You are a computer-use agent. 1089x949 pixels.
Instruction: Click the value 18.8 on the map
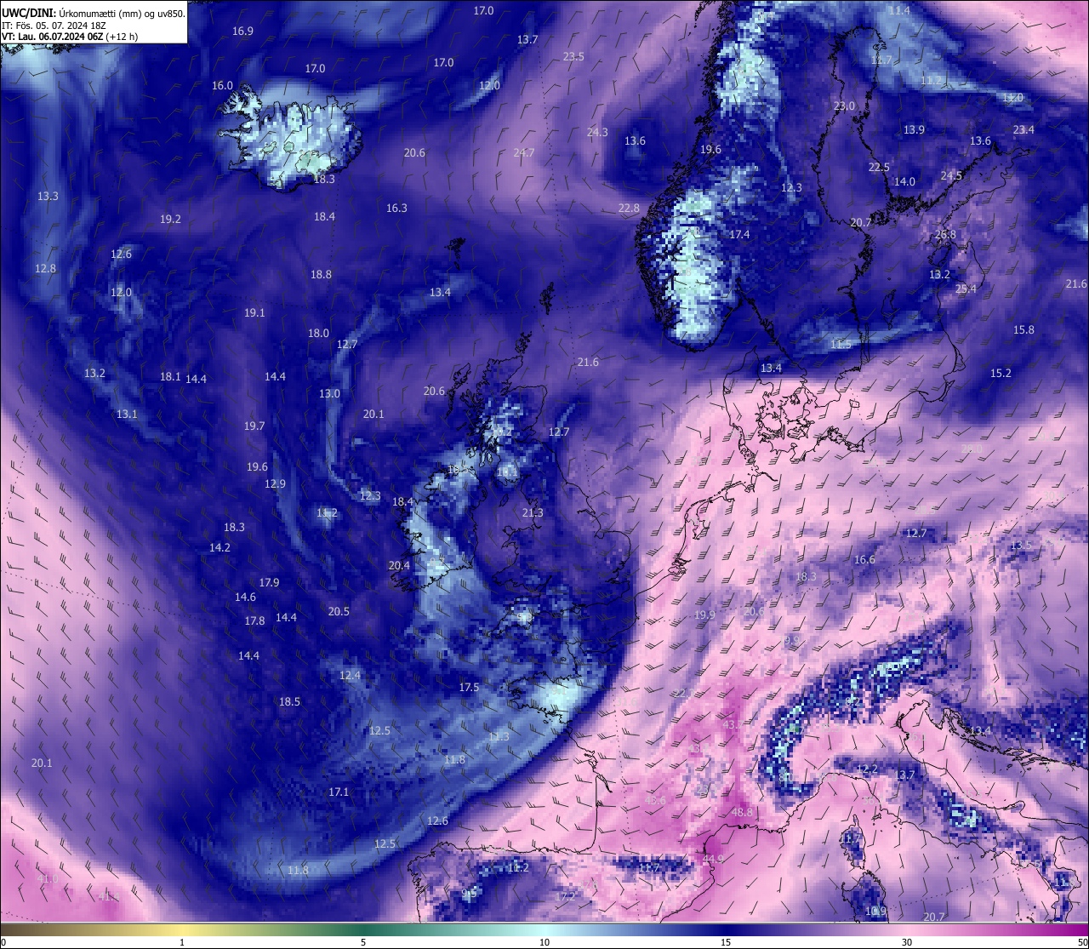pyautogui.click(x=321, y=274)
